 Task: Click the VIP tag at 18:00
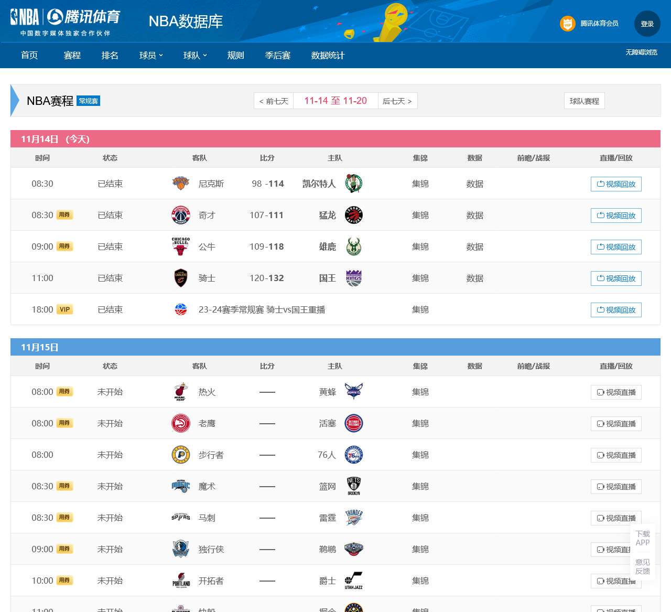(x=64, y=309)
